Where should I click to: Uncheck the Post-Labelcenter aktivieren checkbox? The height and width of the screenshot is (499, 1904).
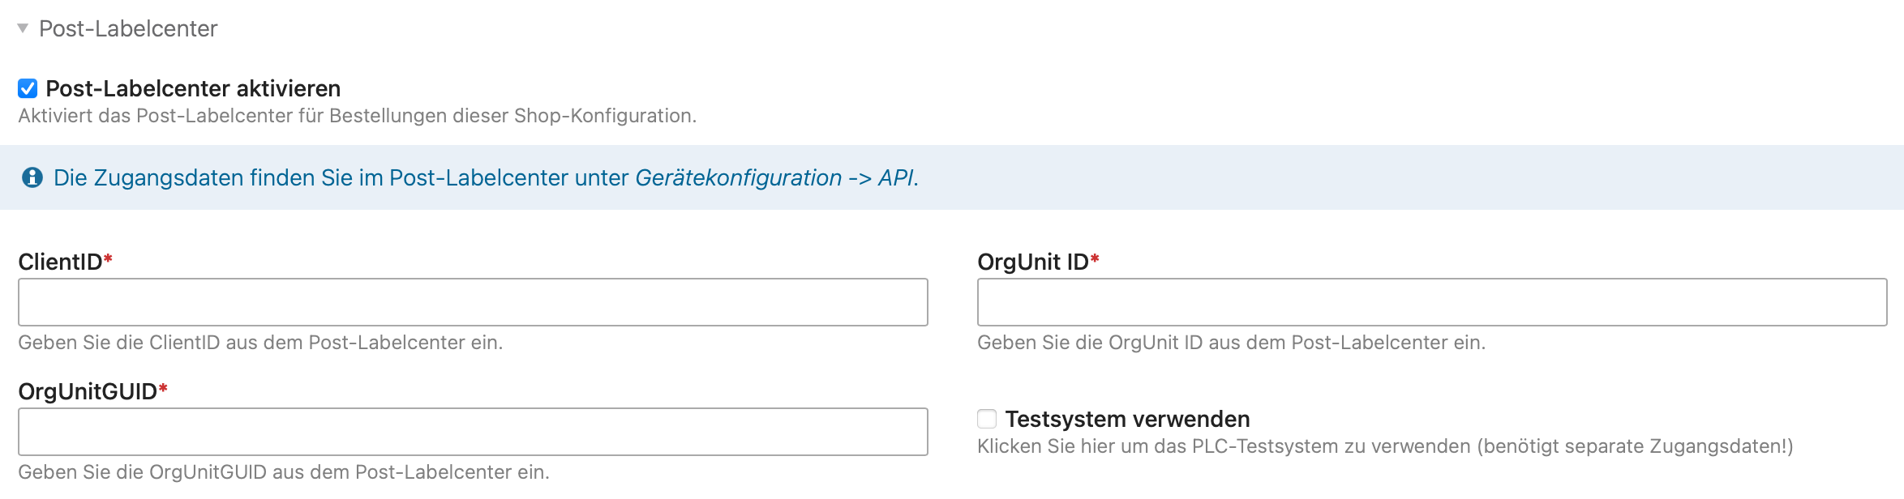(x=28, y=88)
